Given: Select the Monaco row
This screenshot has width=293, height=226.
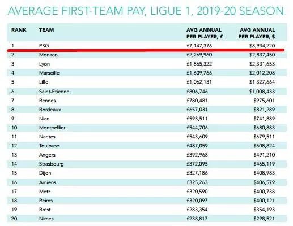Looking at the screenshot, I should pos(147,55).
